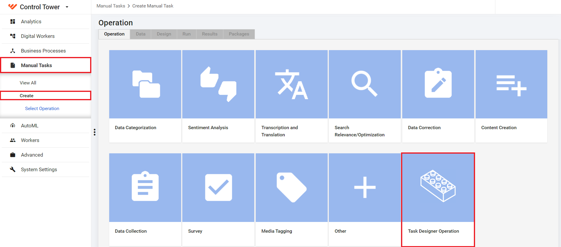Click the Data Correction label
The width and height of the screenshot is (561, 247).
(424, 128)
